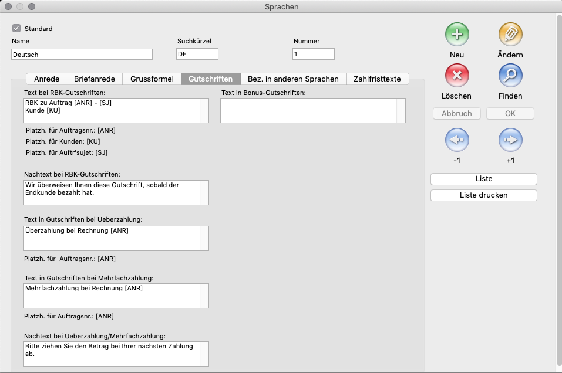
Task: Switch to the Anrede tab
Action: [x=46, y=79]
